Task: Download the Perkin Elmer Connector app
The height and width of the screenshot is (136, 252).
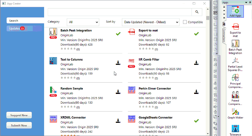Action: pos(196,92)
